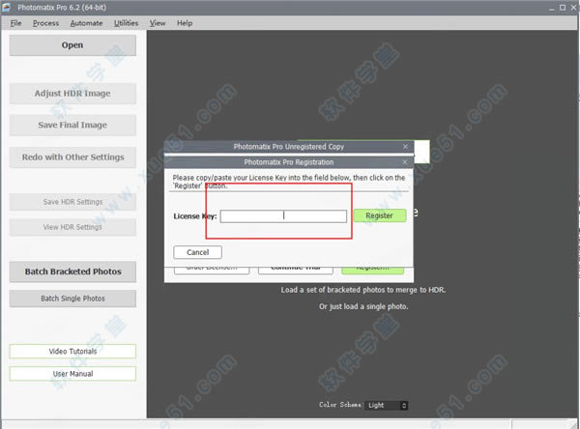Click Save HDR Settings button

click(x=72, y=202)
